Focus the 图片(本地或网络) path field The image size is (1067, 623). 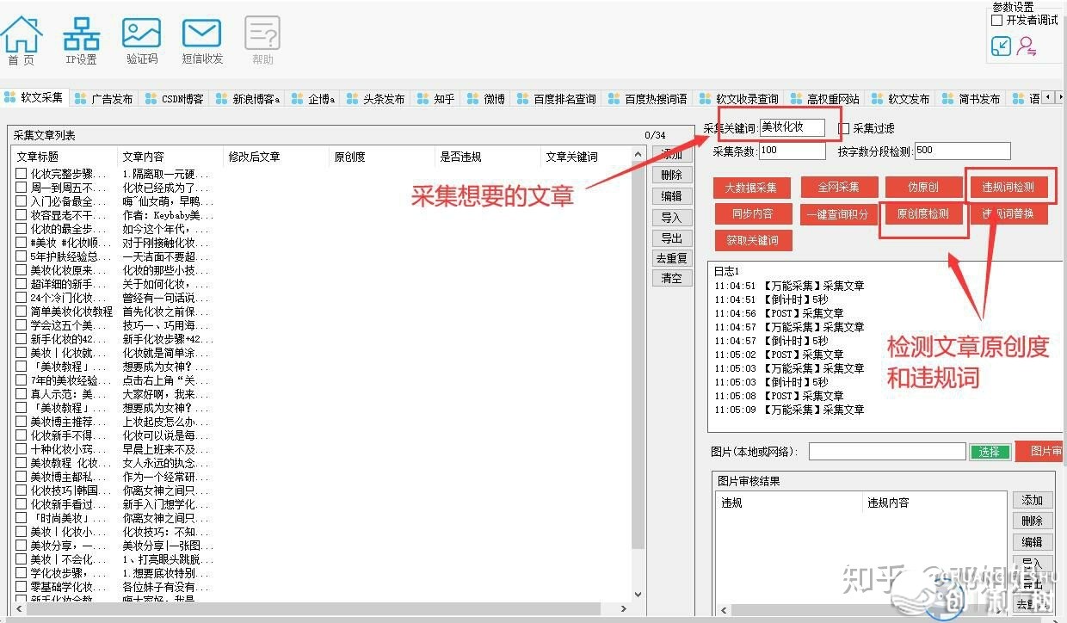(887, 451)
